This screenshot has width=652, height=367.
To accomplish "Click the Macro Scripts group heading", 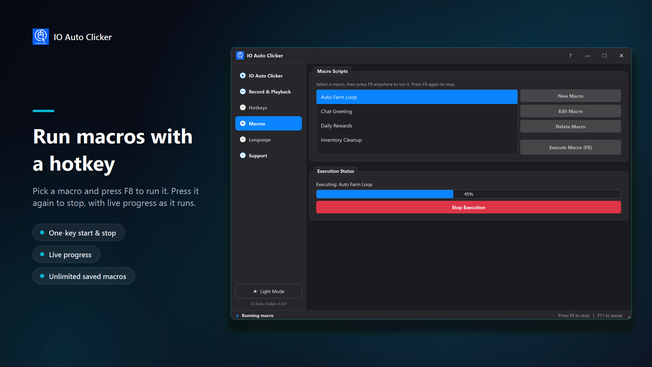I will tap(332, 71).
